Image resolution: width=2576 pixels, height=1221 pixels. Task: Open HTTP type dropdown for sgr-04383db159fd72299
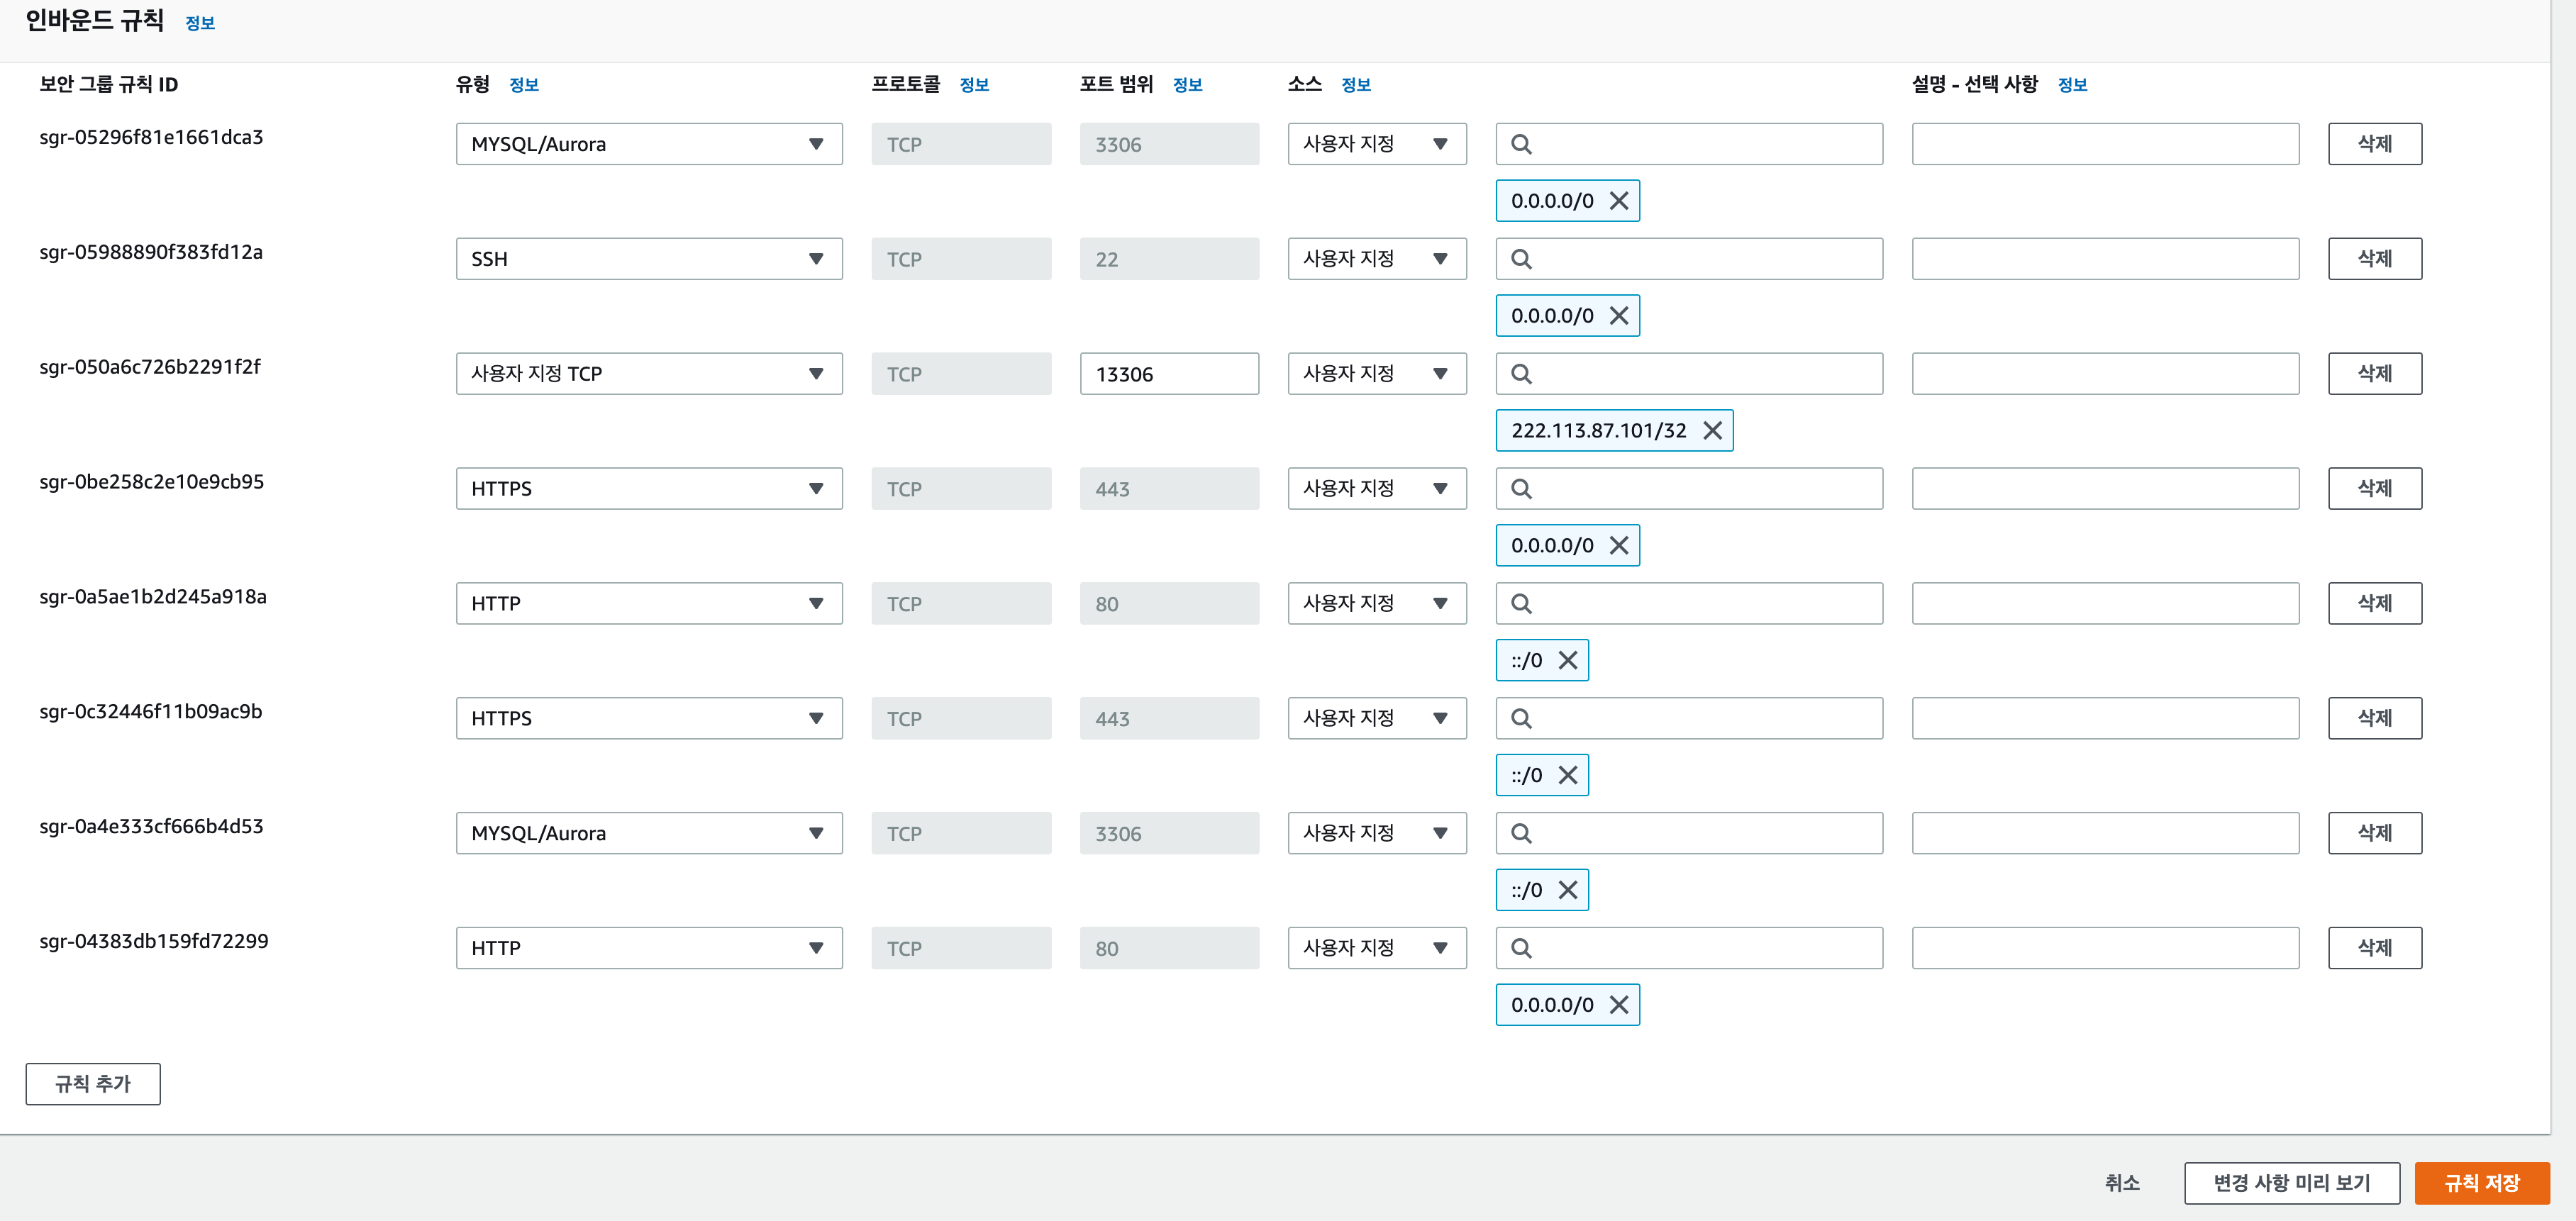649,948
